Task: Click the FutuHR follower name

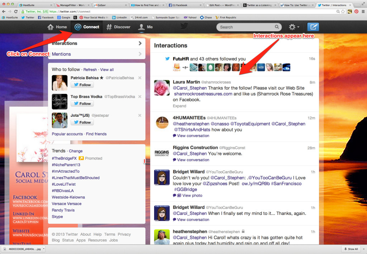Action: [x=181, y=59]
